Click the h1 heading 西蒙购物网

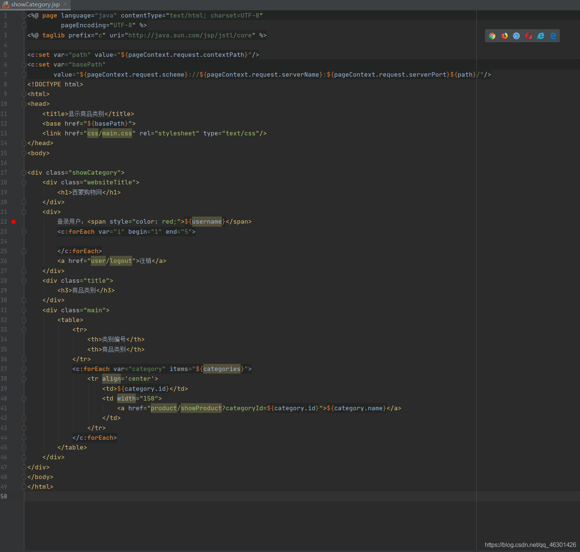pos(87,193)
